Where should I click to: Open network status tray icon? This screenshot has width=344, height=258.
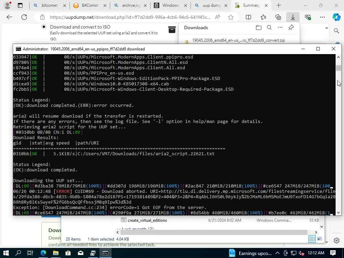[x=294, y=253]
